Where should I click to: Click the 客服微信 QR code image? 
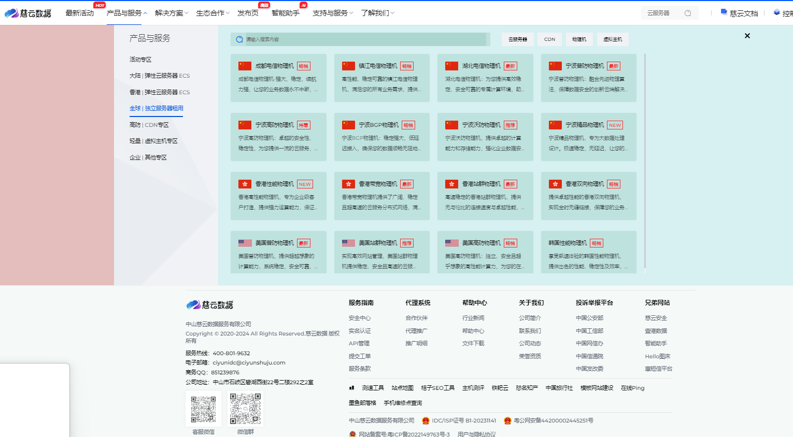pos(203,409)
